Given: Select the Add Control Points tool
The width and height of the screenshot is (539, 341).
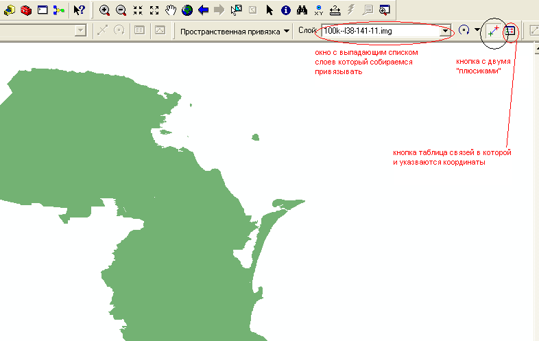Looking at the screenshot, I should [x=493, y=31].
